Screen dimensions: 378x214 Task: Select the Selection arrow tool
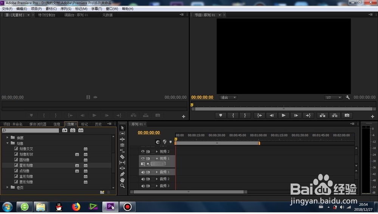pos(122,128)
